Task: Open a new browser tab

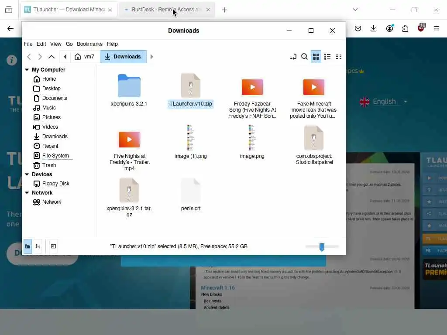Action: point(225,10)
